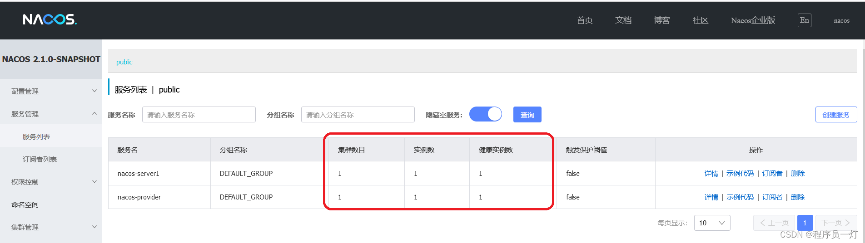
Task: Focus the 服务名称 input field
Action: 199,115
